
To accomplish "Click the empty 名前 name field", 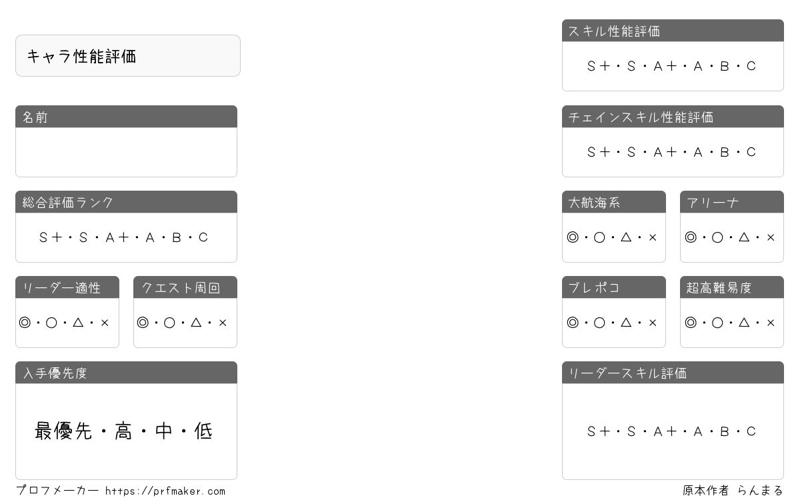I will (x=126, y=152).
